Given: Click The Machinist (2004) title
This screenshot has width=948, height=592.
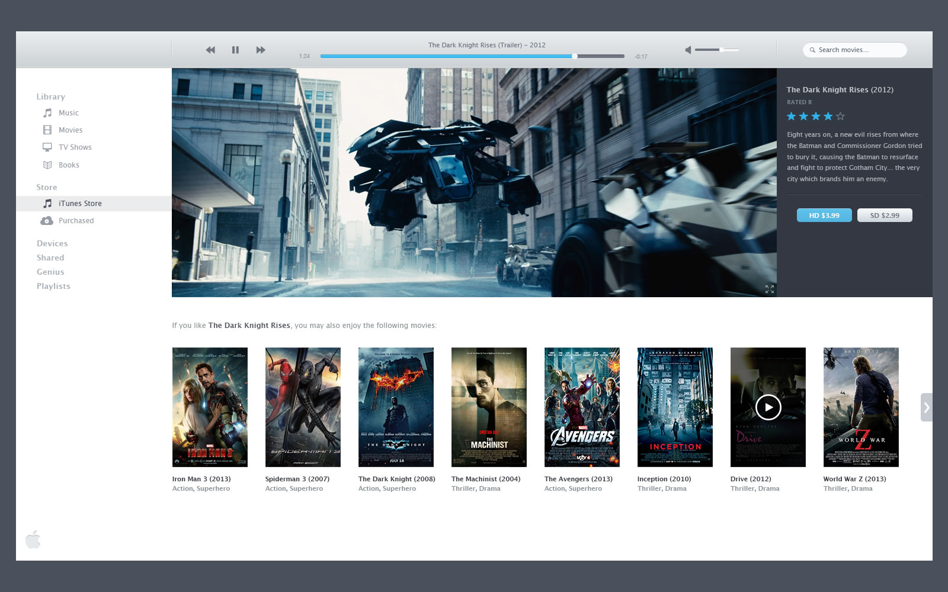Looking at the screenshot, I should pos(486,479).
